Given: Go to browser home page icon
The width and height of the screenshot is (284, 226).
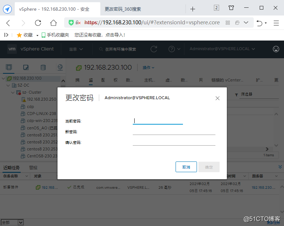Looking at the screenshot, I should [x=53, y=23].
